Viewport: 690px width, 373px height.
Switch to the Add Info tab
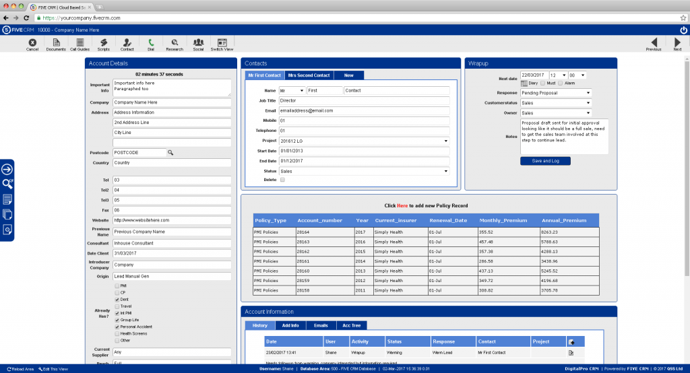(x=290, y=325)
